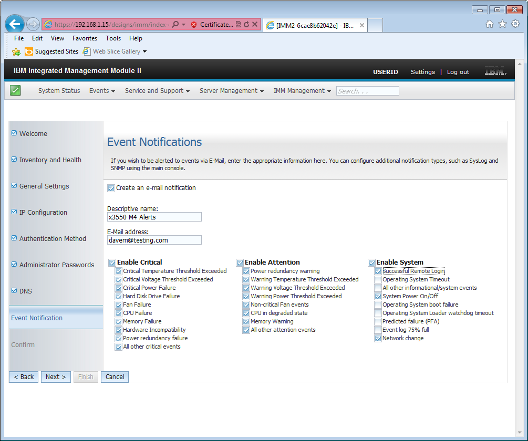Click the Inventory and Health check icon
The image size is (528, 441).
14,159
